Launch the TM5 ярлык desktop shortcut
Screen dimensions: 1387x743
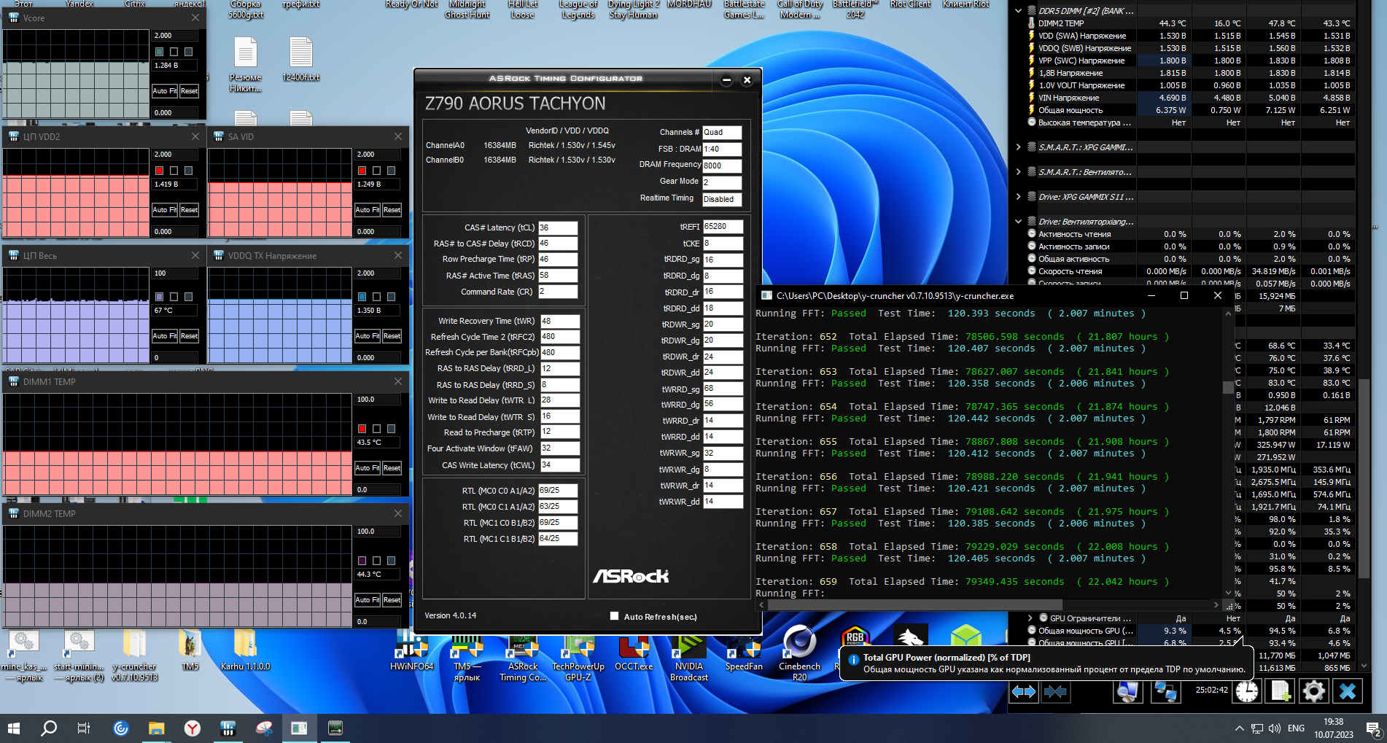click(x=467, y=656)
